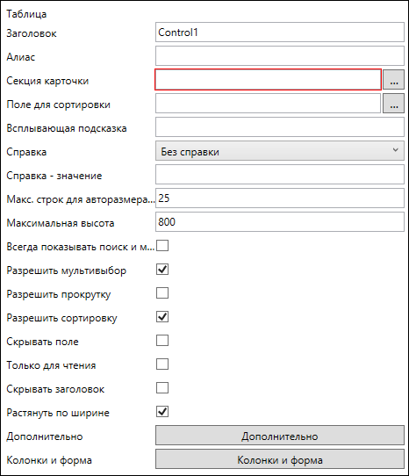409x476 pixels.
Task: Open the Дополнительно settings button
Action: [x=280, y=436]
